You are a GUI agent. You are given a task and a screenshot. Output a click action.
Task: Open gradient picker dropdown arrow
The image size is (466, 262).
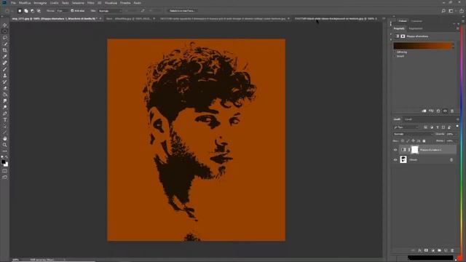453,46
